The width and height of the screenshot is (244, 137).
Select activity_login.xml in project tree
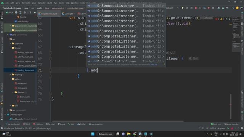tap(24, 53)
